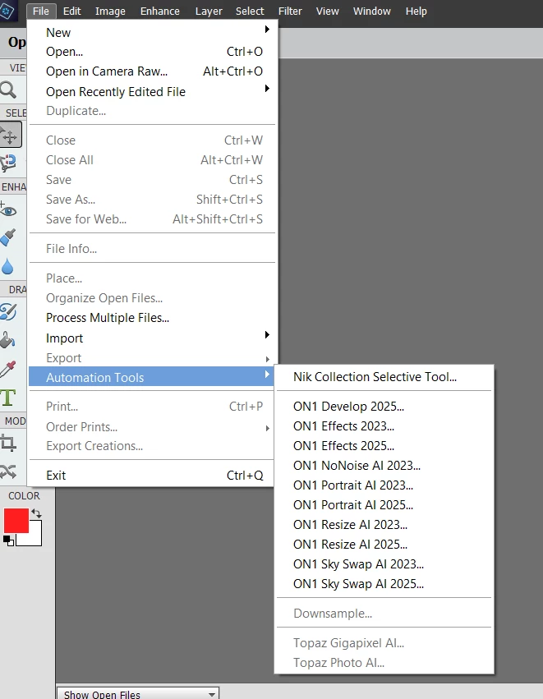This screenshot has width=543, height=699.
Task: Click Organize Open Files... entry
Action: pyautogui.click(x=153, y=298)
